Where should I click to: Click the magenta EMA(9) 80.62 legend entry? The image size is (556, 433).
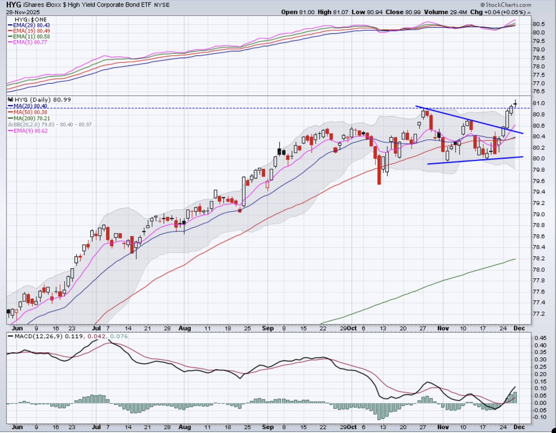[x=30, y=131]
